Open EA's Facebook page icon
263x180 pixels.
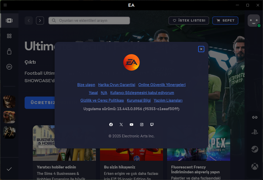tap(111, 125)
